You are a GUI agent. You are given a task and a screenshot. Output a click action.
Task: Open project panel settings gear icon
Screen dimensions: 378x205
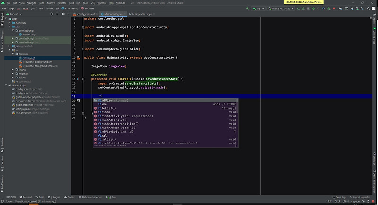[x=63, y=15]
